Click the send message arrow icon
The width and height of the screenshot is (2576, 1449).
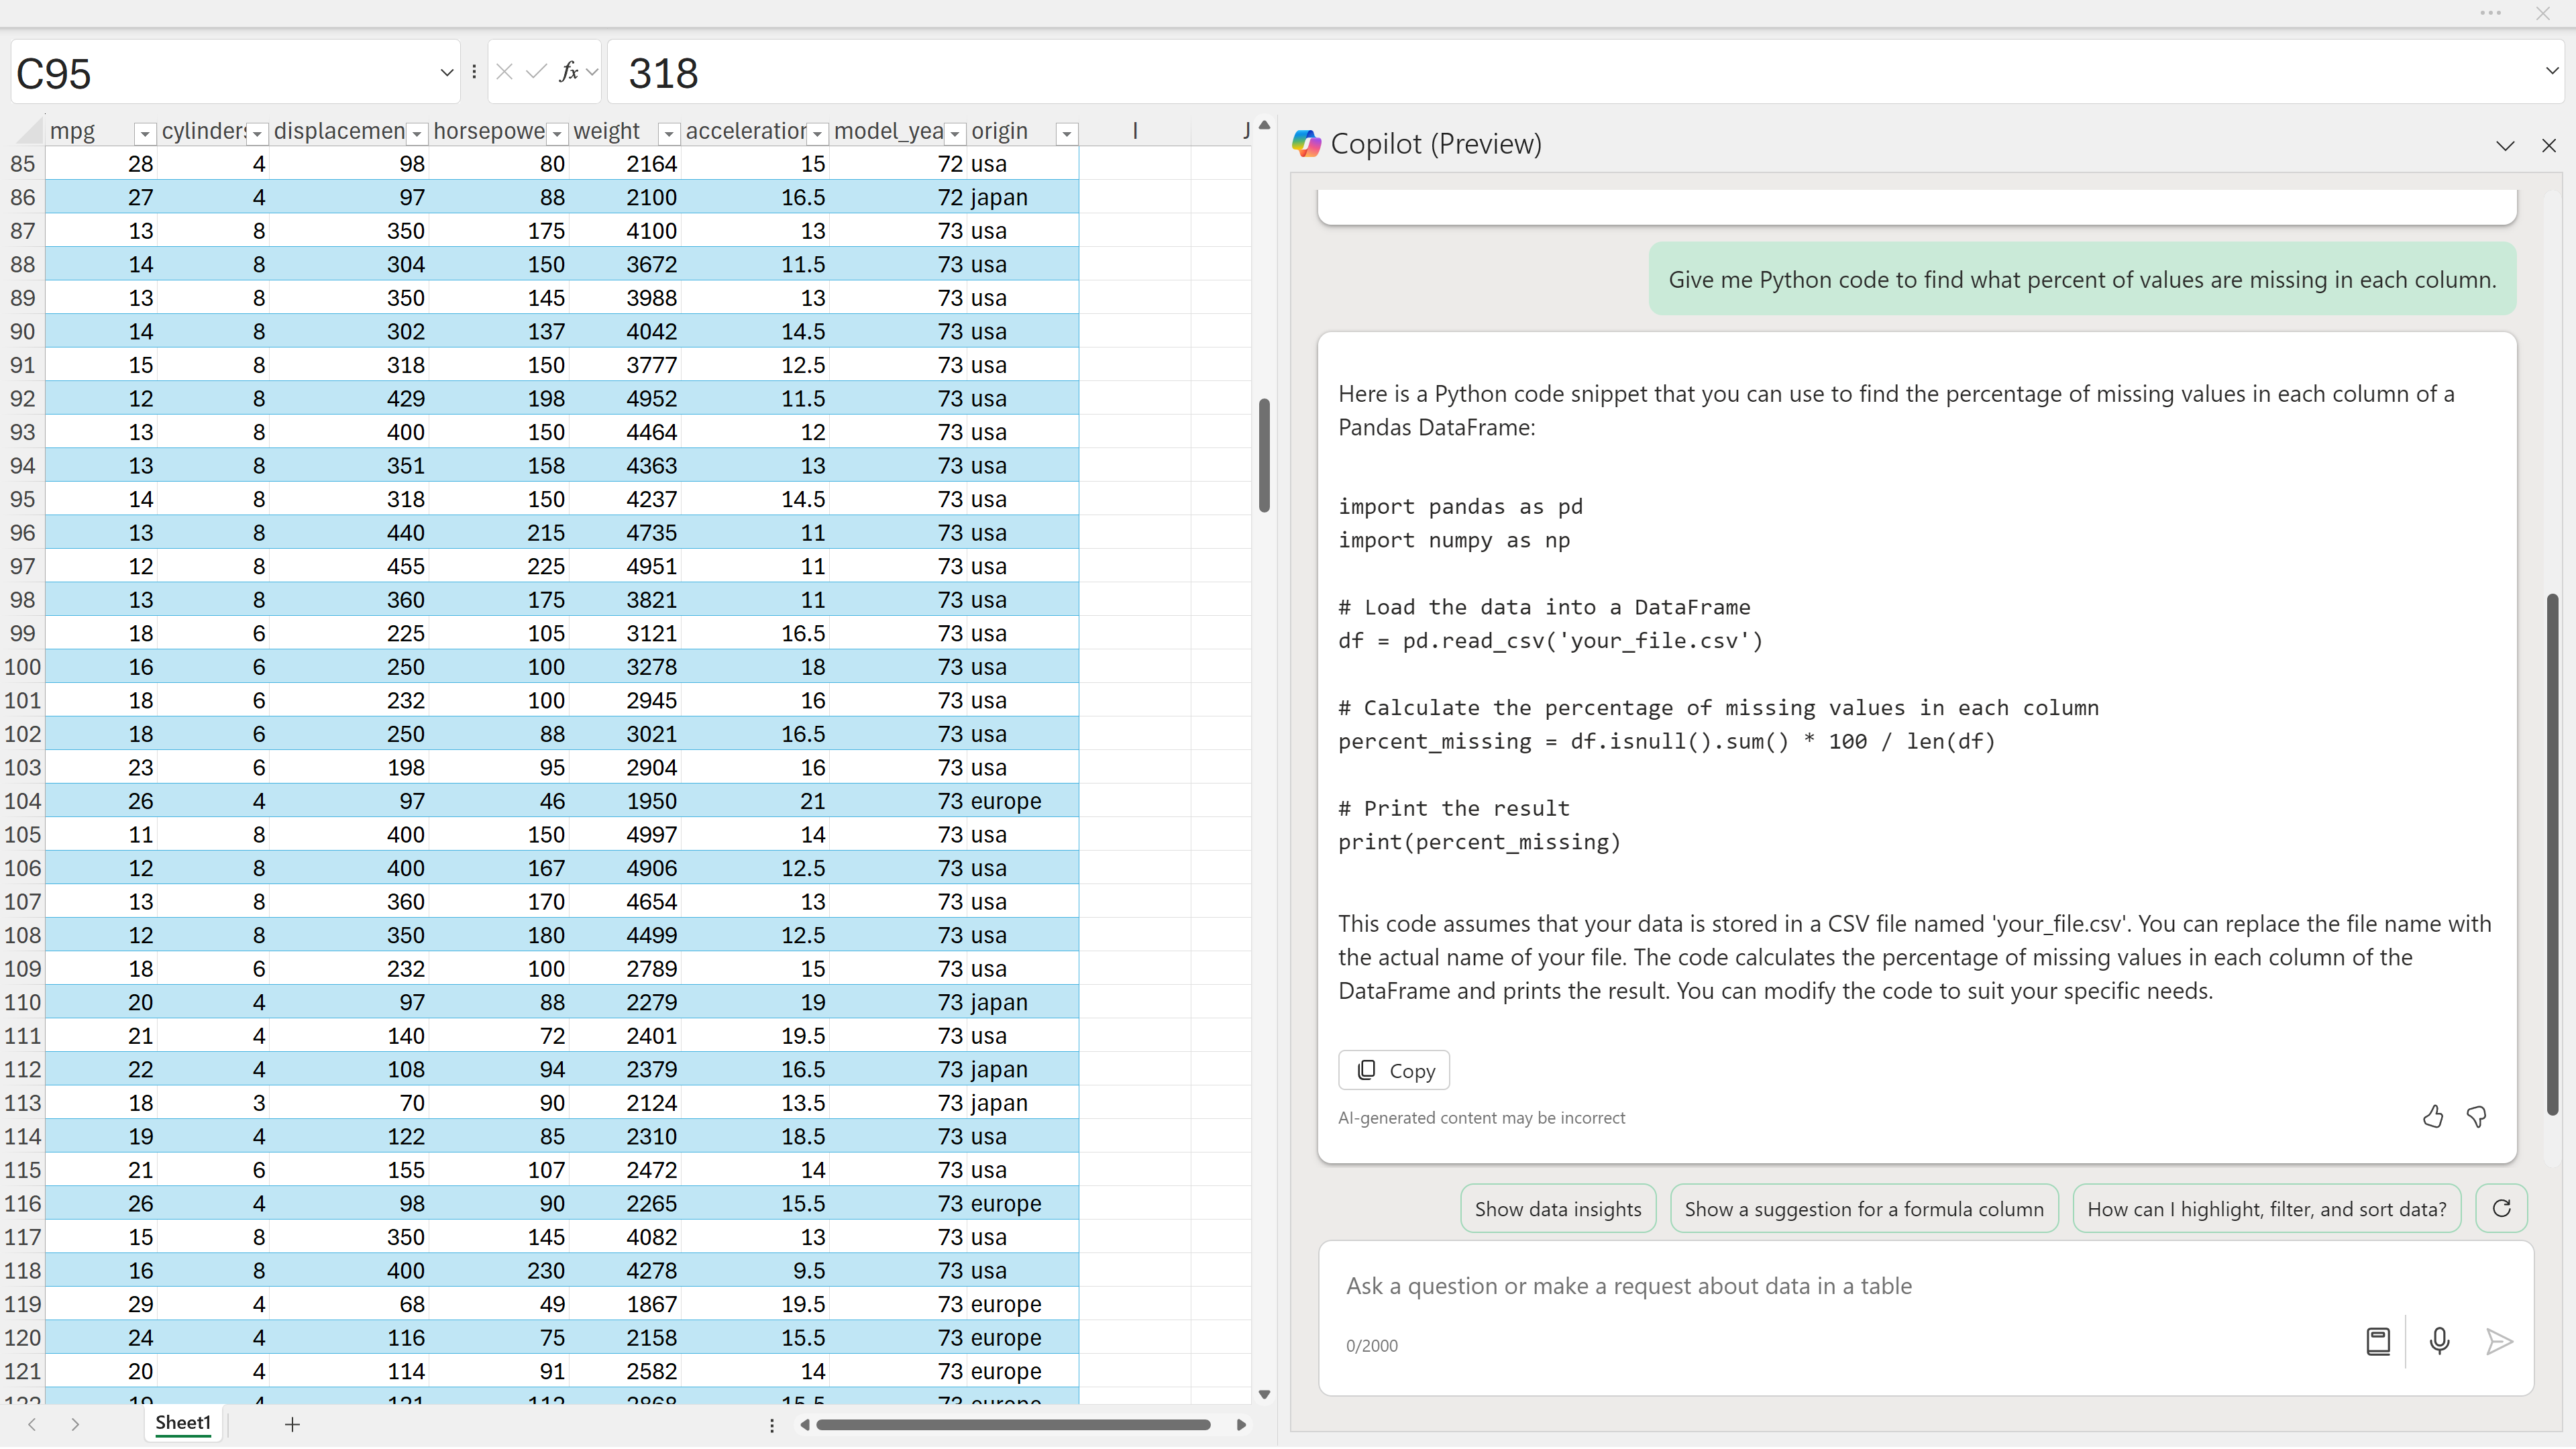tap(2498, 1341)
